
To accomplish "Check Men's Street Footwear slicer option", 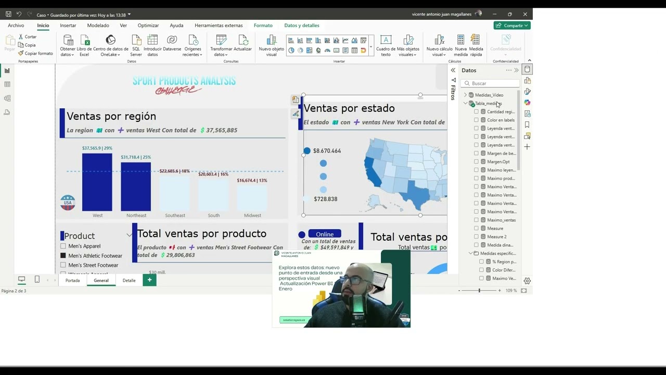I will [63, 265].
